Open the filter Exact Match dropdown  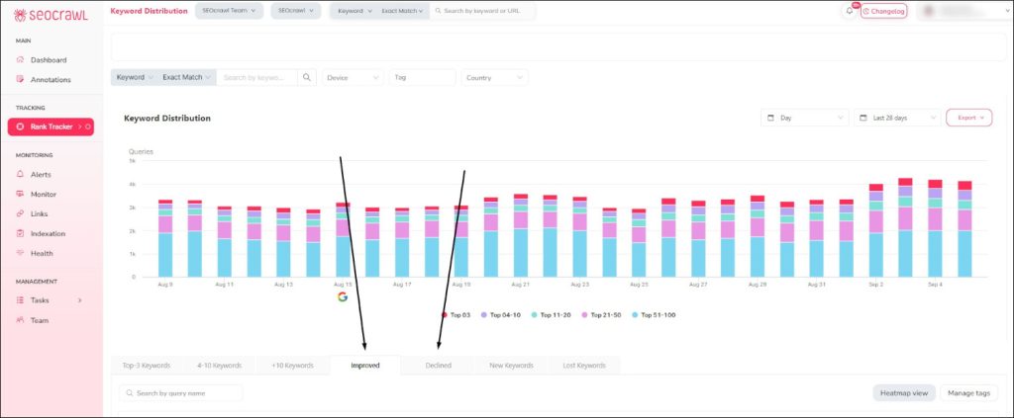187,77
